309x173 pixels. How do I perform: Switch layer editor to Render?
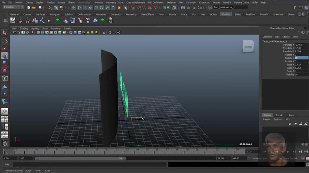(280, 115)
